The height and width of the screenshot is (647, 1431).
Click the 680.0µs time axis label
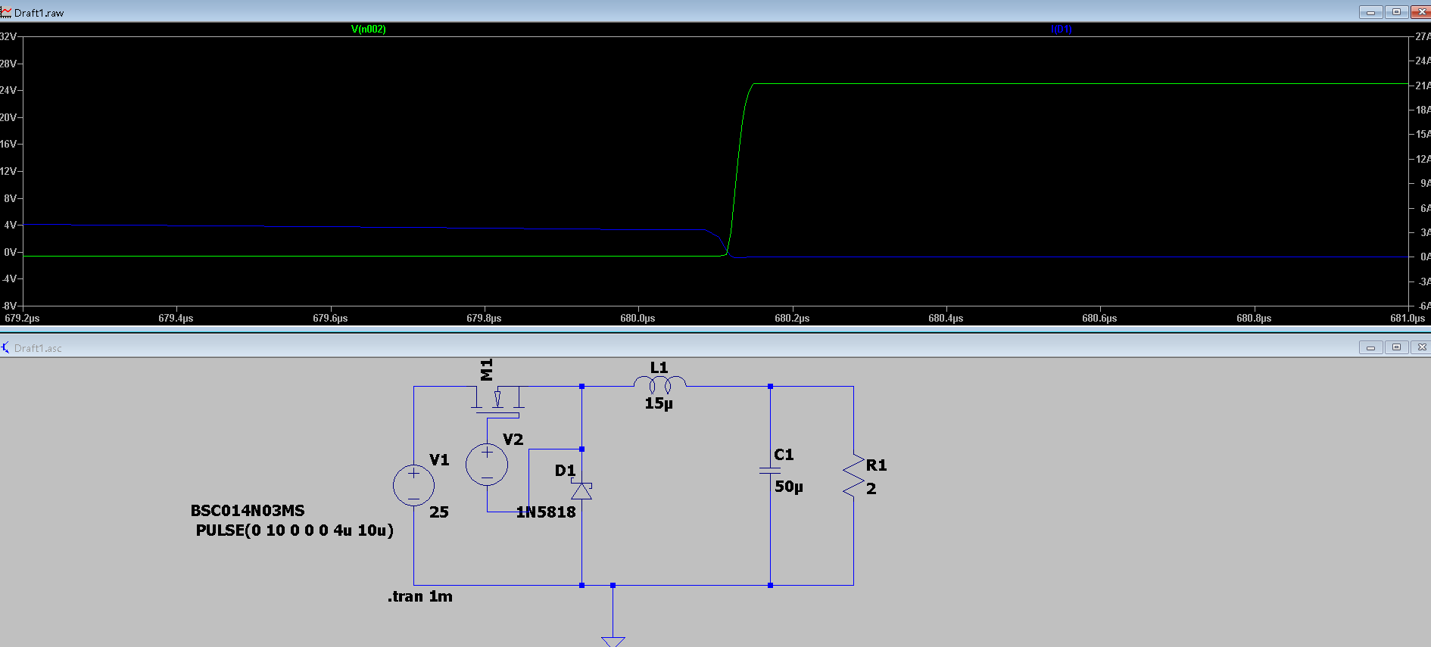point(638,319)
